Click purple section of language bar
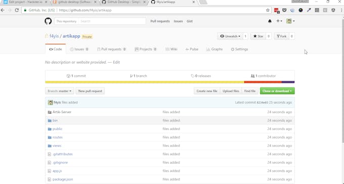Viewport: 344px width, 184px height. (288, 82)
